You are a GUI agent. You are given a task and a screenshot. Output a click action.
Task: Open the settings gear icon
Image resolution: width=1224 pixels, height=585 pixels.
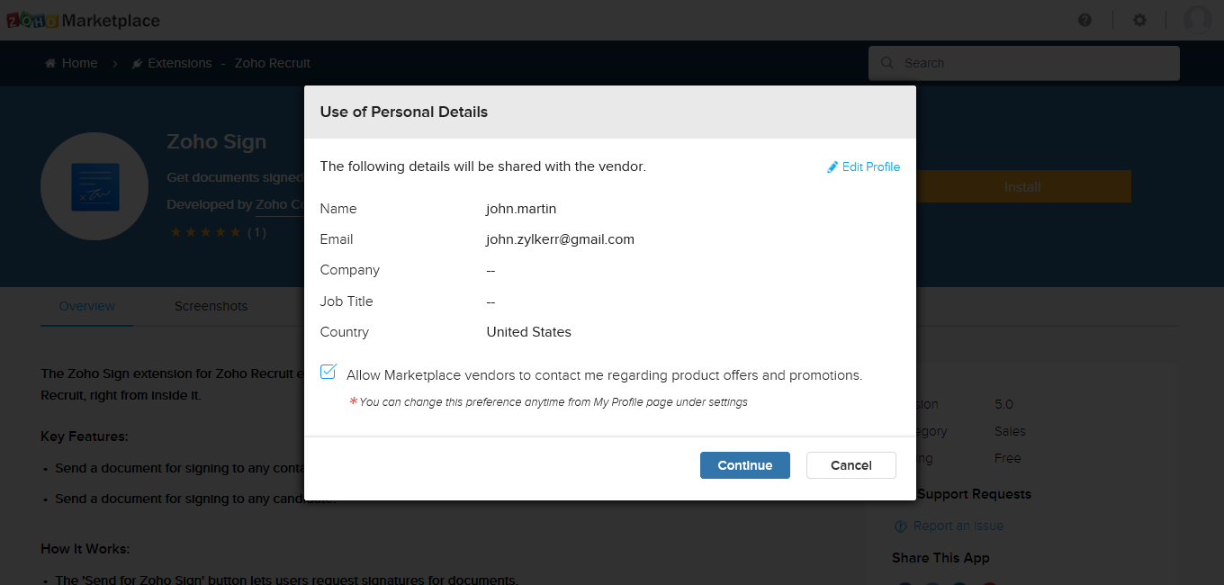pyautogui.click(x=1139, y=20)
